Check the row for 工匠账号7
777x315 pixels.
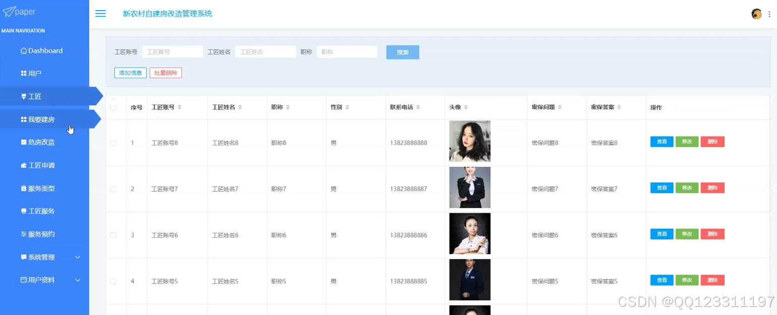click(x=113, y=189)
